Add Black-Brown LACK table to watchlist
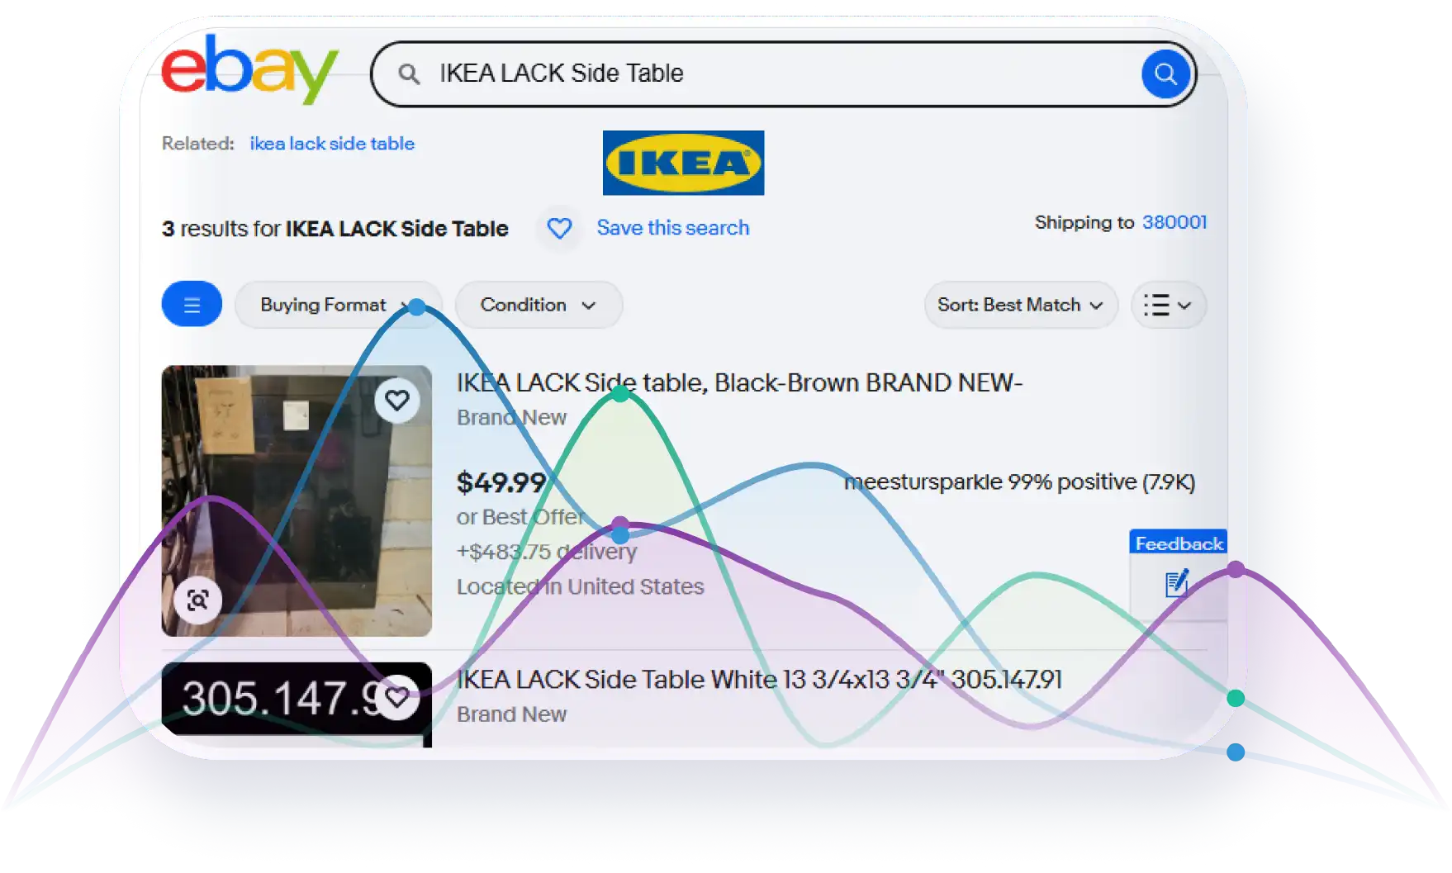Screen dimensions: 1452x873 [x=397, y=401]
